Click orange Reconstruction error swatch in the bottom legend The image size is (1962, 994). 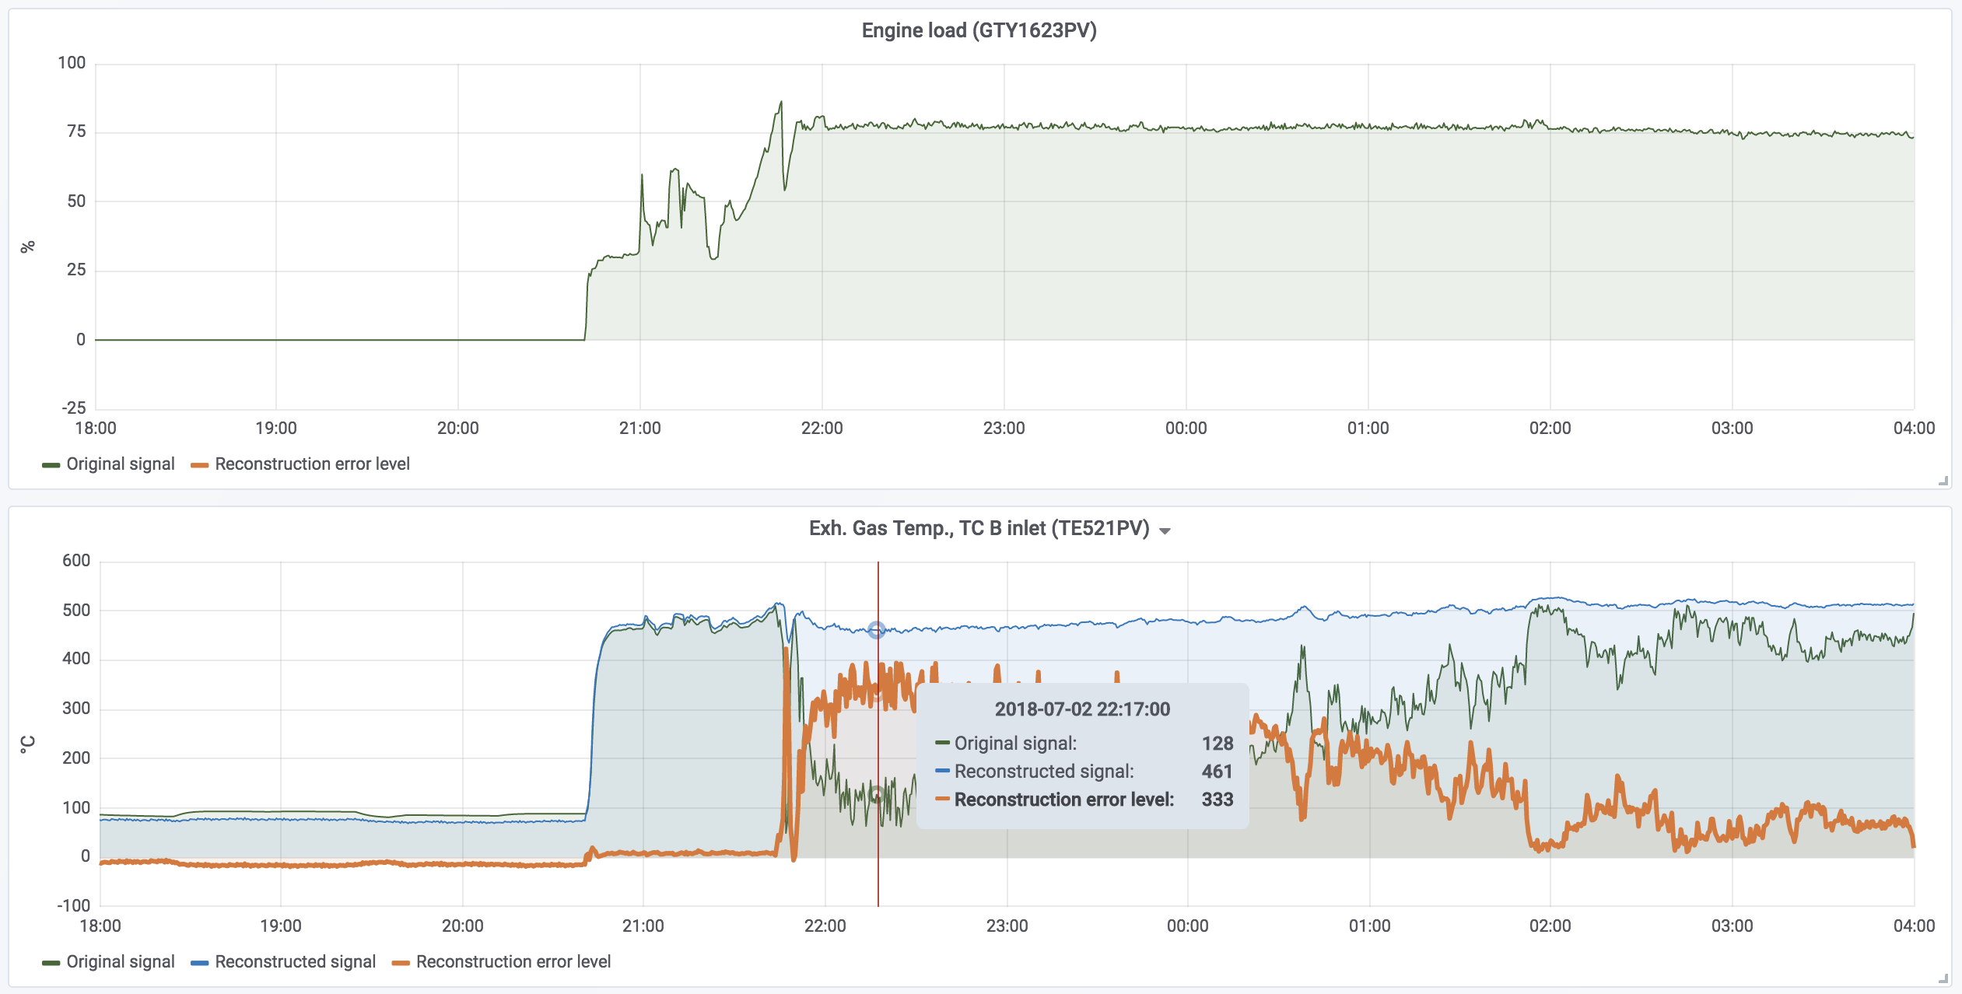click(x=401, y=963)
